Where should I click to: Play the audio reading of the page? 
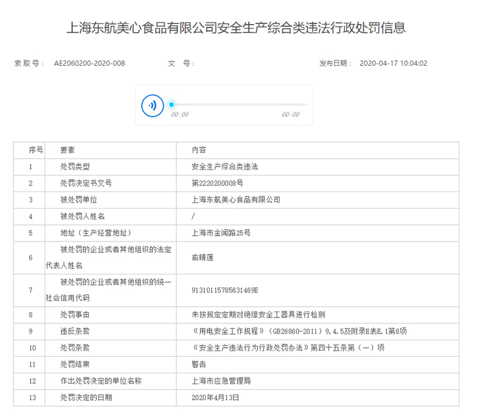[x=152, y=106]
